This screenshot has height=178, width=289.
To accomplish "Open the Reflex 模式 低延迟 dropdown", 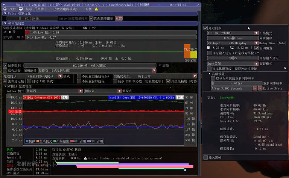I will coord(54,91).
